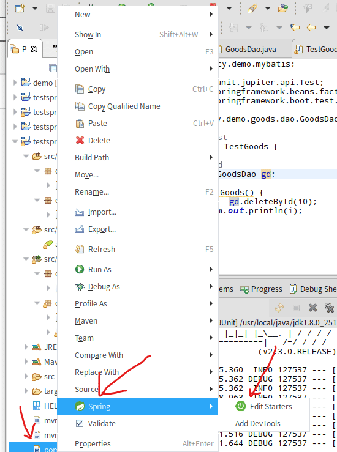The width and height of the screenshot is (337, 452).
Task: Click the gd variable in editor
Action: pos(266,174)
